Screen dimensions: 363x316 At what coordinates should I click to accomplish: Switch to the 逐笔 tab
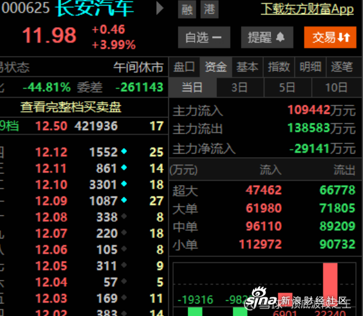342,67
